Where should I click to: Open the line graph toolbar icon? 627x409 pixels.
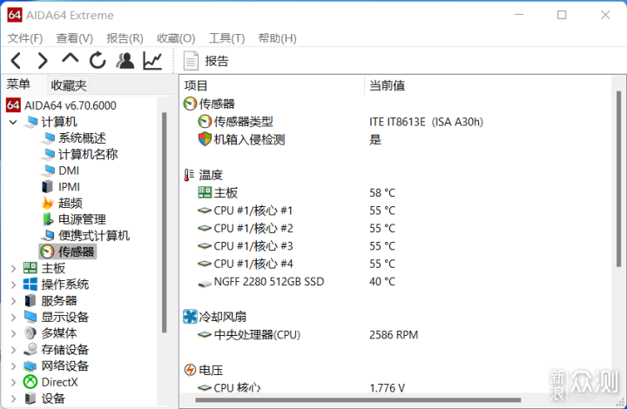click(x=152, y=61)
